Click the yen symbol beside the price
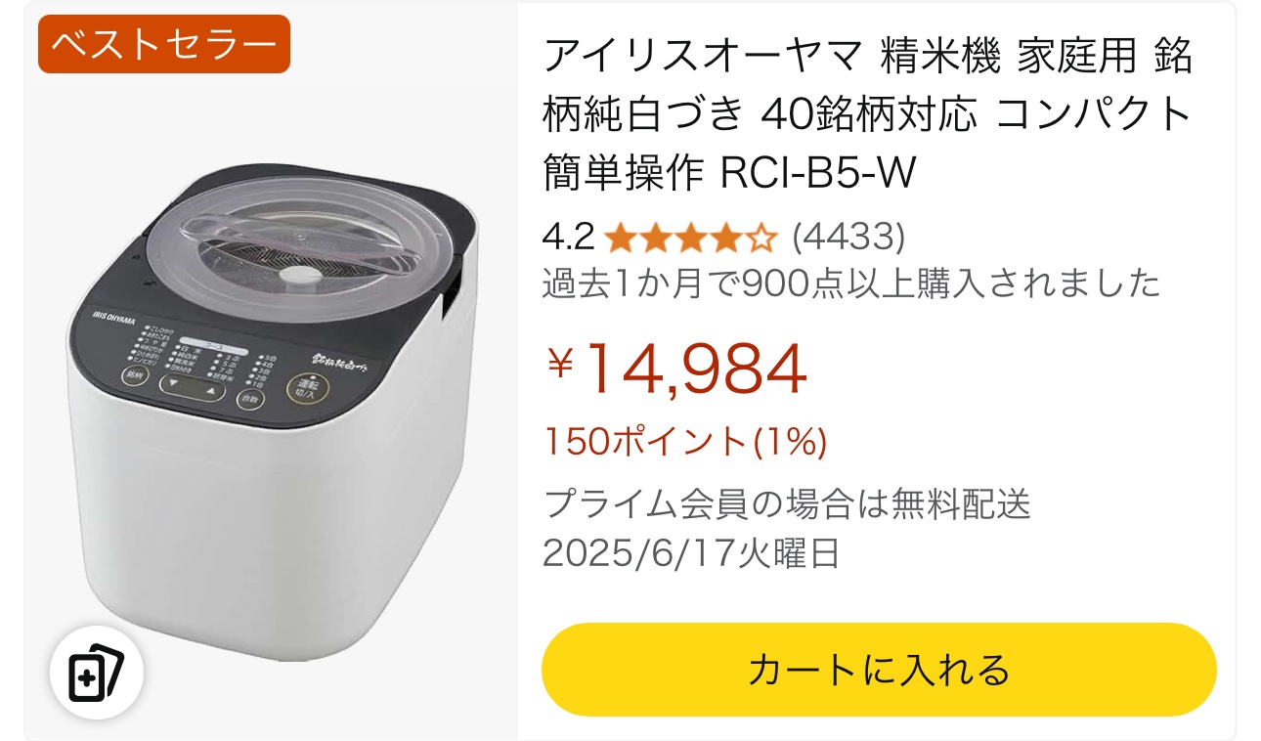1261x741 pixels. [x=560, y=364]
